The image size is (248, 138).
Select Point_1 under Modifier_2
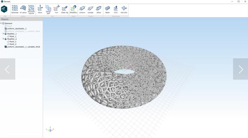[12, 42]
